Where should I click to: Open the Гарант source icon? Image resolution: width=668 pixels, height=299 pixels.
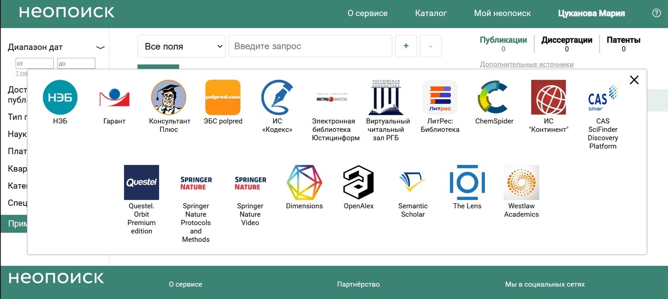pyautogui.click(x=114, y=97)
